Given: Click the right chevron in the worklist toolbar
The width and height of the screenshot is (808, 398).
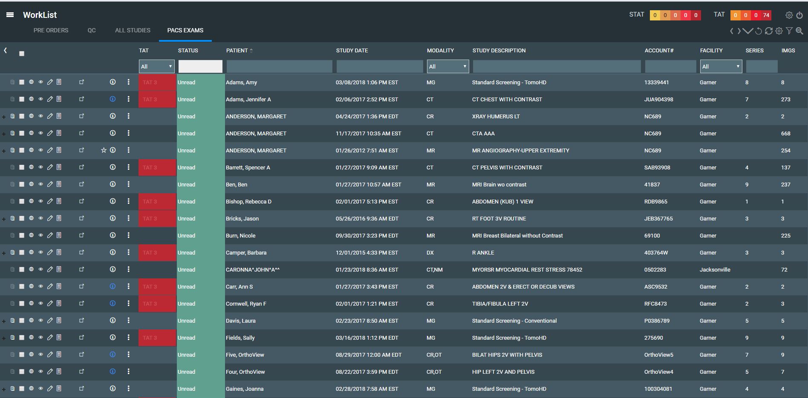Looking at the screenshot, I should 739,31.
